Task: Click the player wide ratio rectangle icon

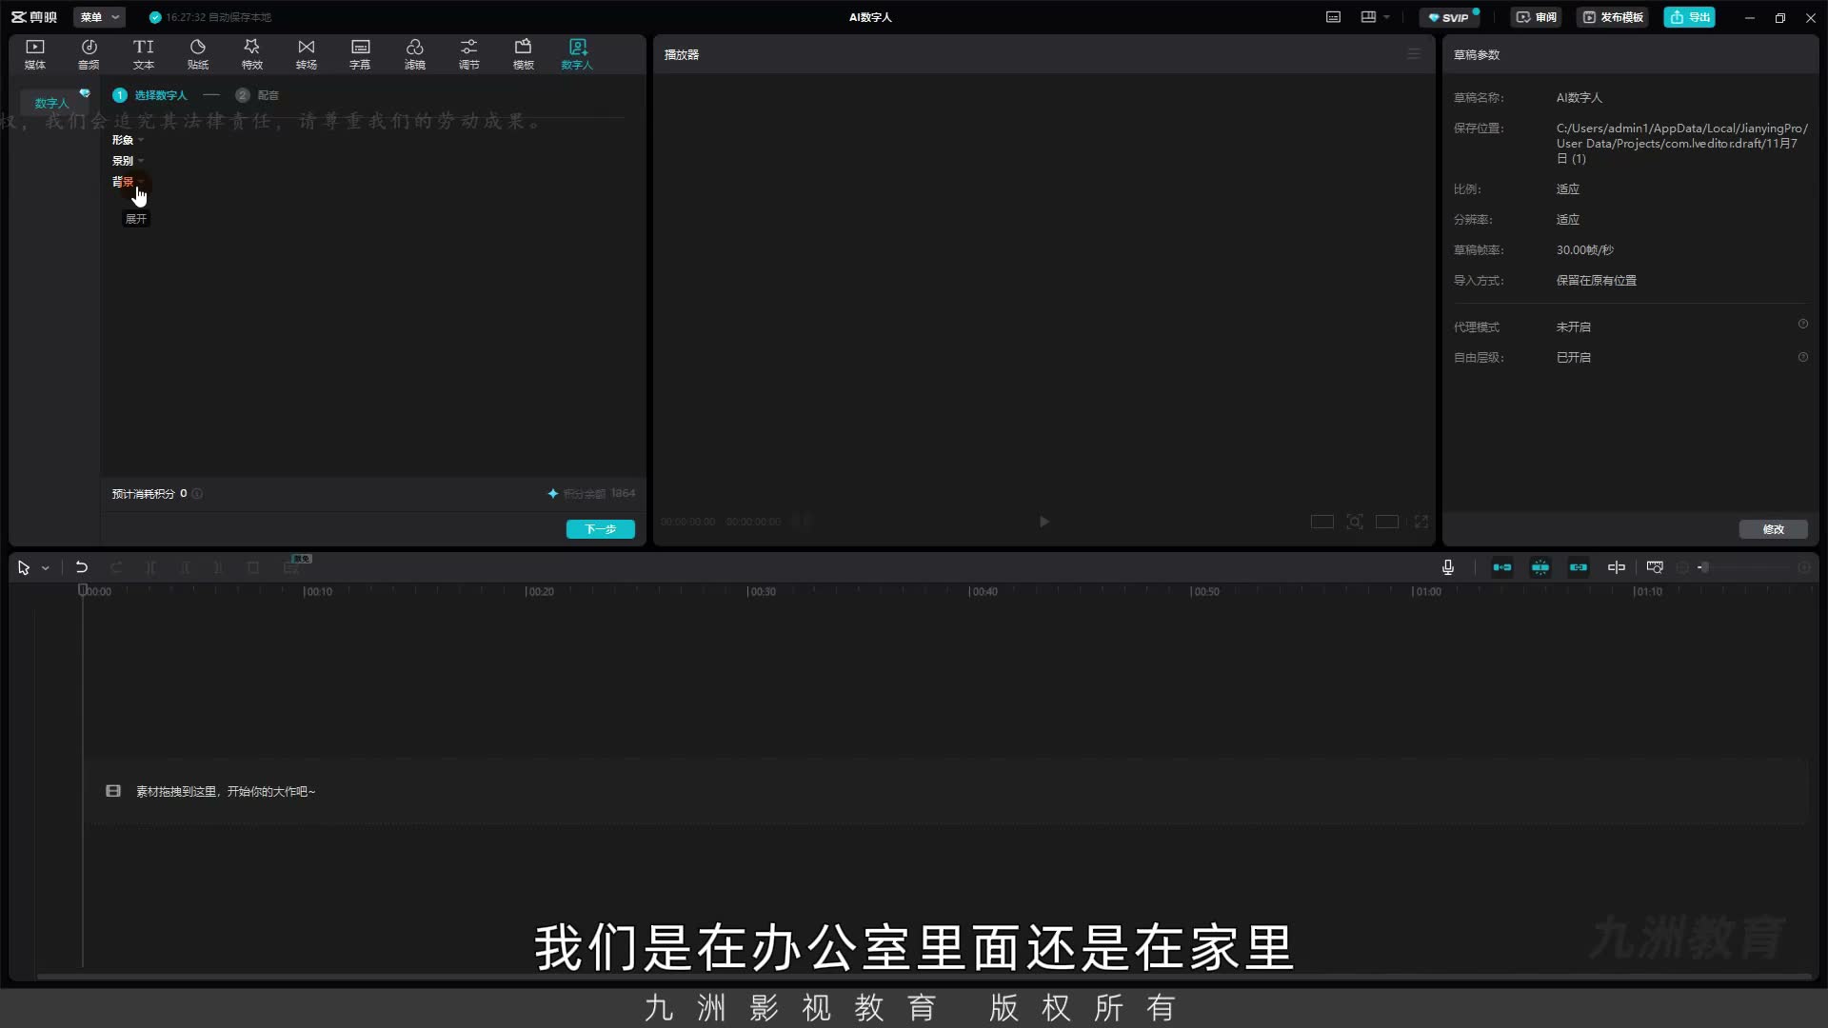Action: (x=1387, y=522)
